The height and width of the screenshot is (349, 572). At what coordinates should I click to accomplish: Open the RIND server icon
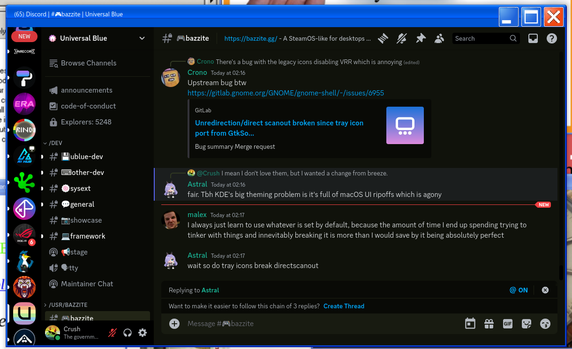24,130
